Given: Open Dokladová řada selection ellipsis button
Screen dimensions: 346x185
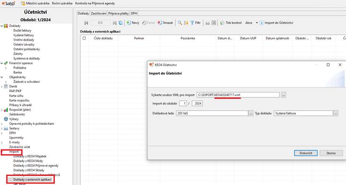Looking at the screenshot, I should pos(251,113).
